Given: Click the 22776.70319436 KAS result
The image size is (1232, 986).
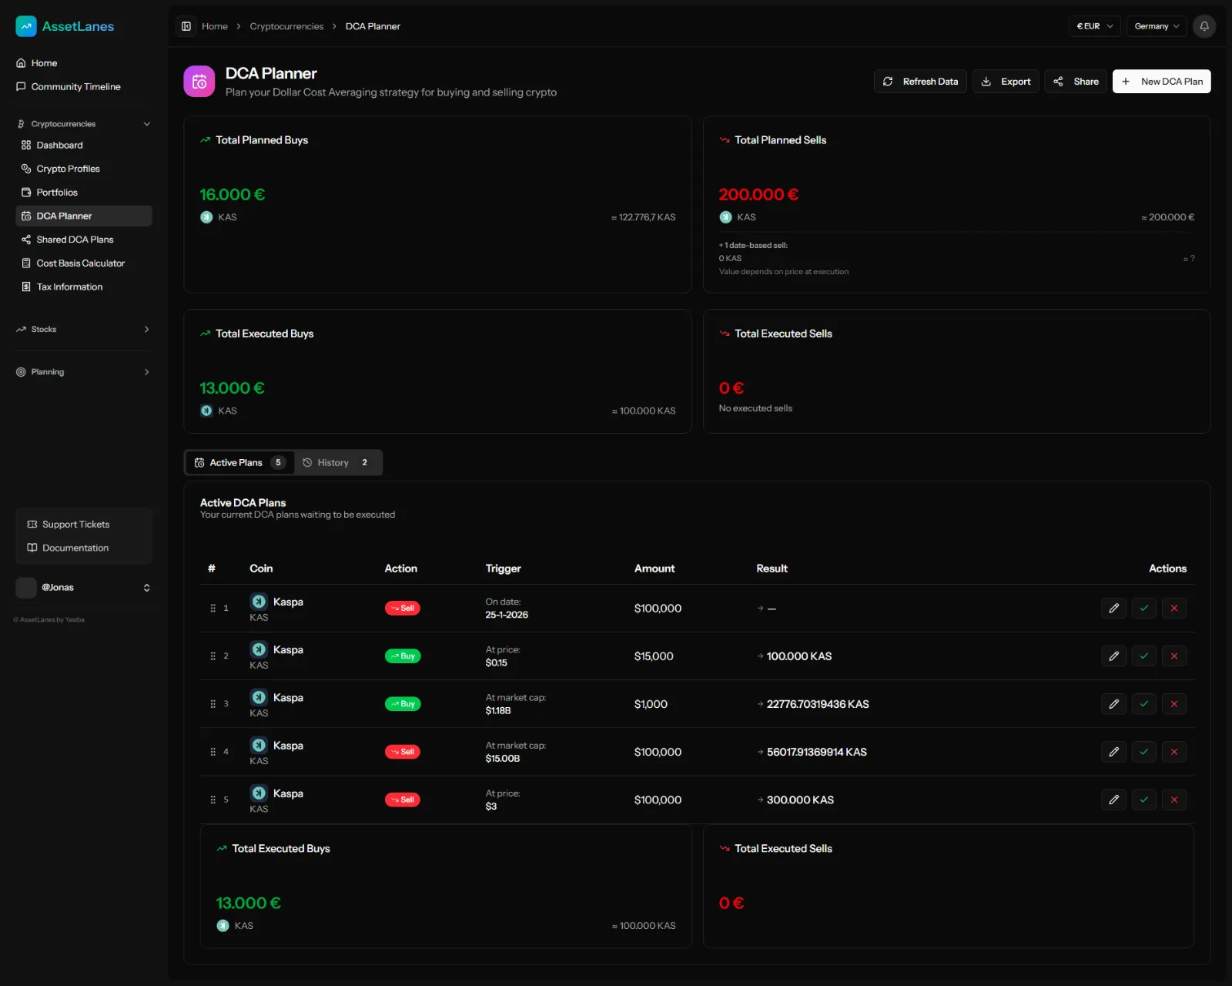Looking at the screenshot, I should (x=818, y=704).
